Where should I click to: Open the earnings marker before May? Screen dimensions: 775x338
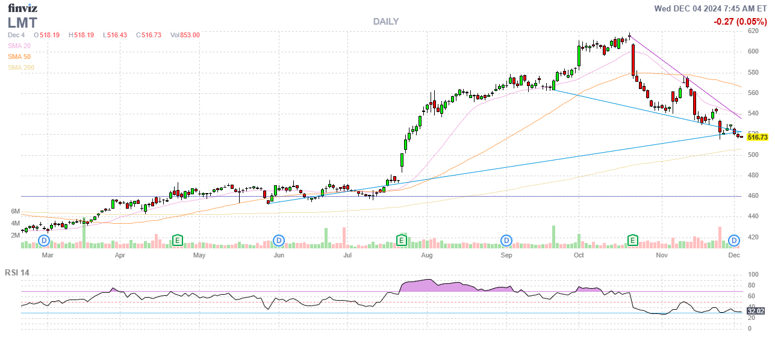(177, 241)
